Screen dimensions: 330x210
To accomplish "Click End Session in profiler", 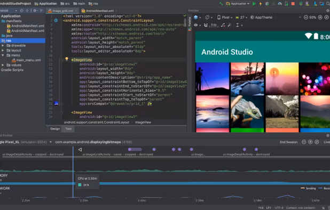I will tap(288, 142).
